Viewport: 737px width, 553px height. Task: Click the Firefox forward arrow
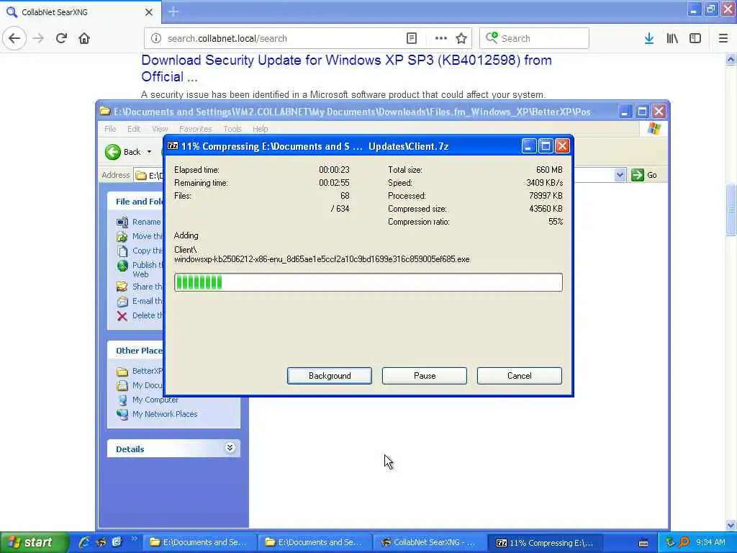coord(39,38)
